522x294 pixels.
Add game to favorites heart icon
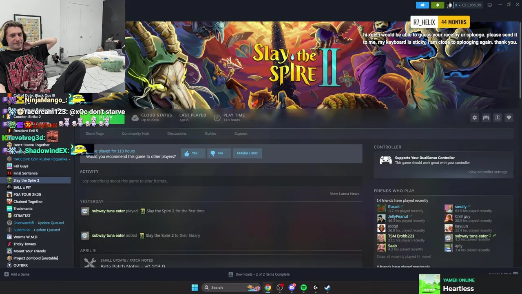509,118
